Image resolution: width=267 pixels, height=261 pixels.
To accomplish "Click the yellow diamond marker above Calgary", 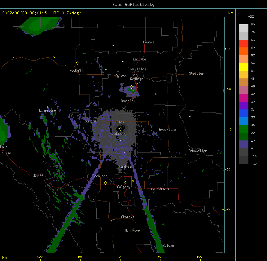I will coord(125,183).
